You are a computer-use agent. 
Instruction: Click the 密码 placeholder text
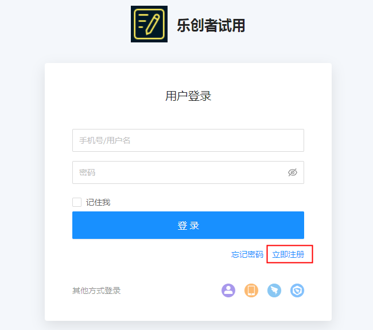coord(87,172)
